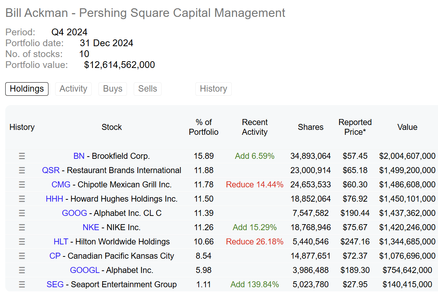The height and width of the screenshot is (294, 438).
Task: Click the NIKE value $1,420,246,000
Action: pyautogui.click(x=407, y=227)
